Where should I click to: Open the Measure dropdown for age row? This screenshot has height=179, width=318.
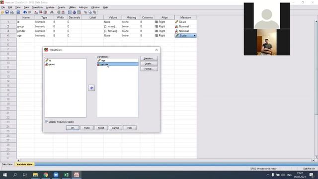point(194,35)
